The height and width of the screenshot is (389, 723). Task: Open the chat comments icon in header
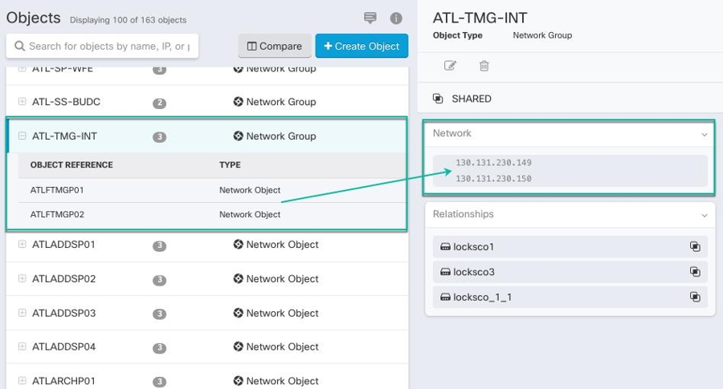coord(370,18)
